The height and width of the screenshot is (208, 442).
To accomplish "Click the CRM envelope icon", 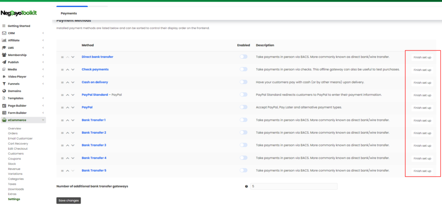I will click(x=4, y=33).
